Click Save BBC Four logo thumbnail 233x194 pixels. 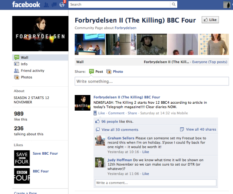tap(22, 158)
